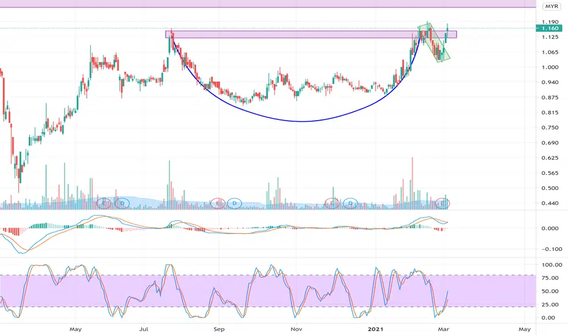Click the MACD 0.000 scale value
This screenshot has width=568, height=335.
(550, 228)
